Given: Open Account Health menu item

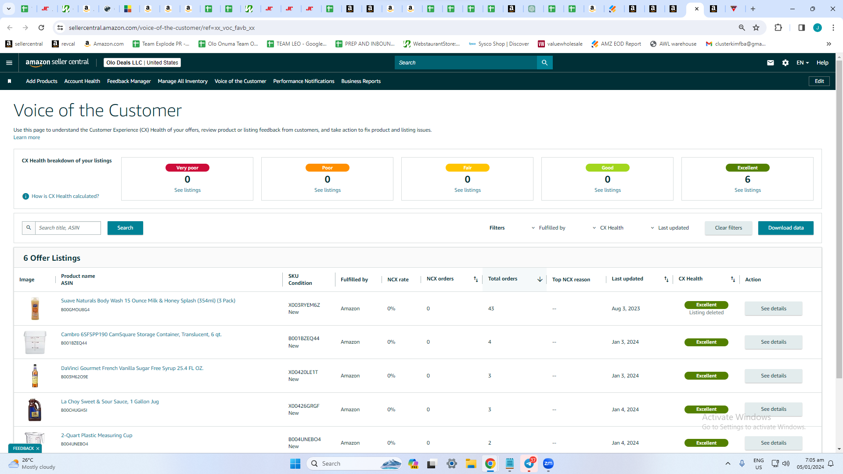Looking at the screenshot, I should [x=82, y=81].
